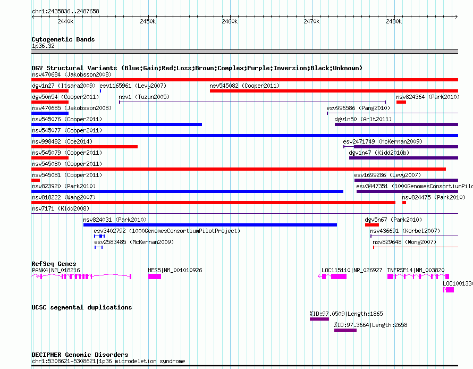Open esv2471749 (McKernan2009) variant label
473x369 pixels.
tap(383, 141)
